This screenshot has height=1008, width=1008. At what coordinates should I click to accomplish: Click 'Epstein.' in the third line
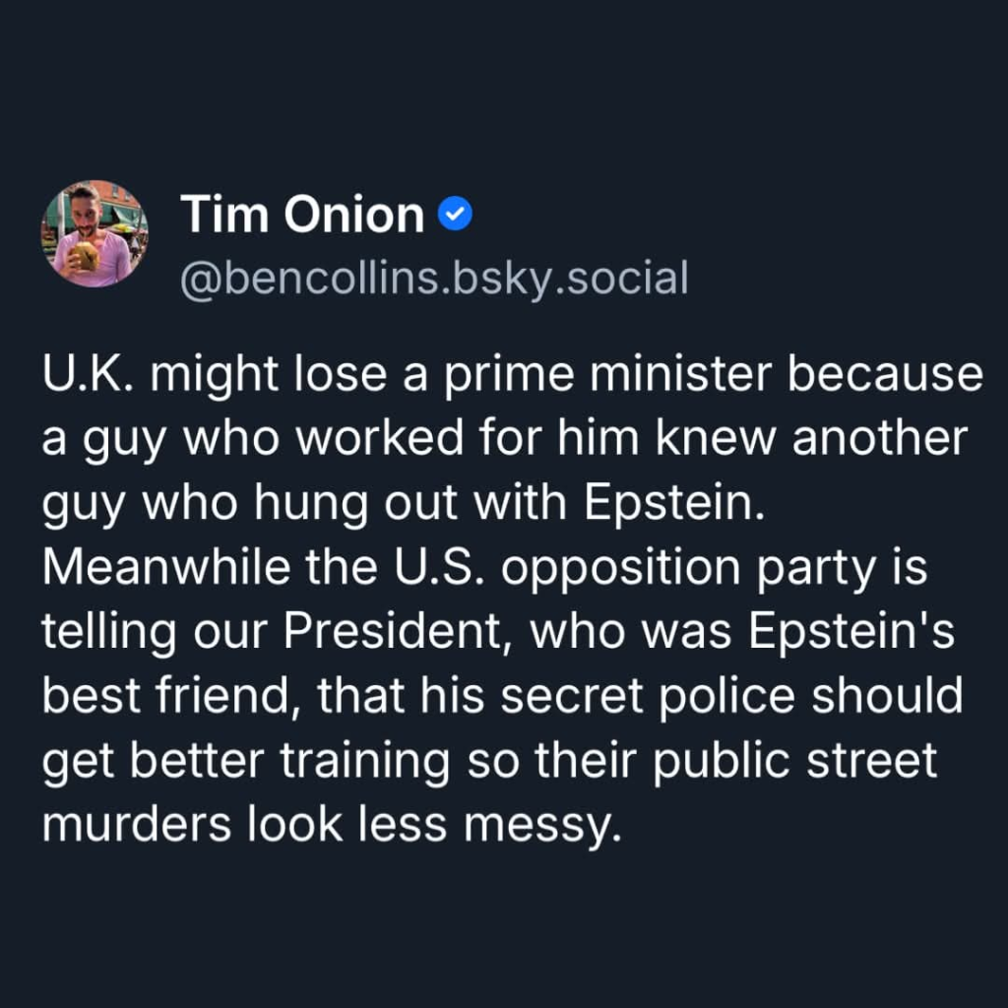(x=674, y=504)
